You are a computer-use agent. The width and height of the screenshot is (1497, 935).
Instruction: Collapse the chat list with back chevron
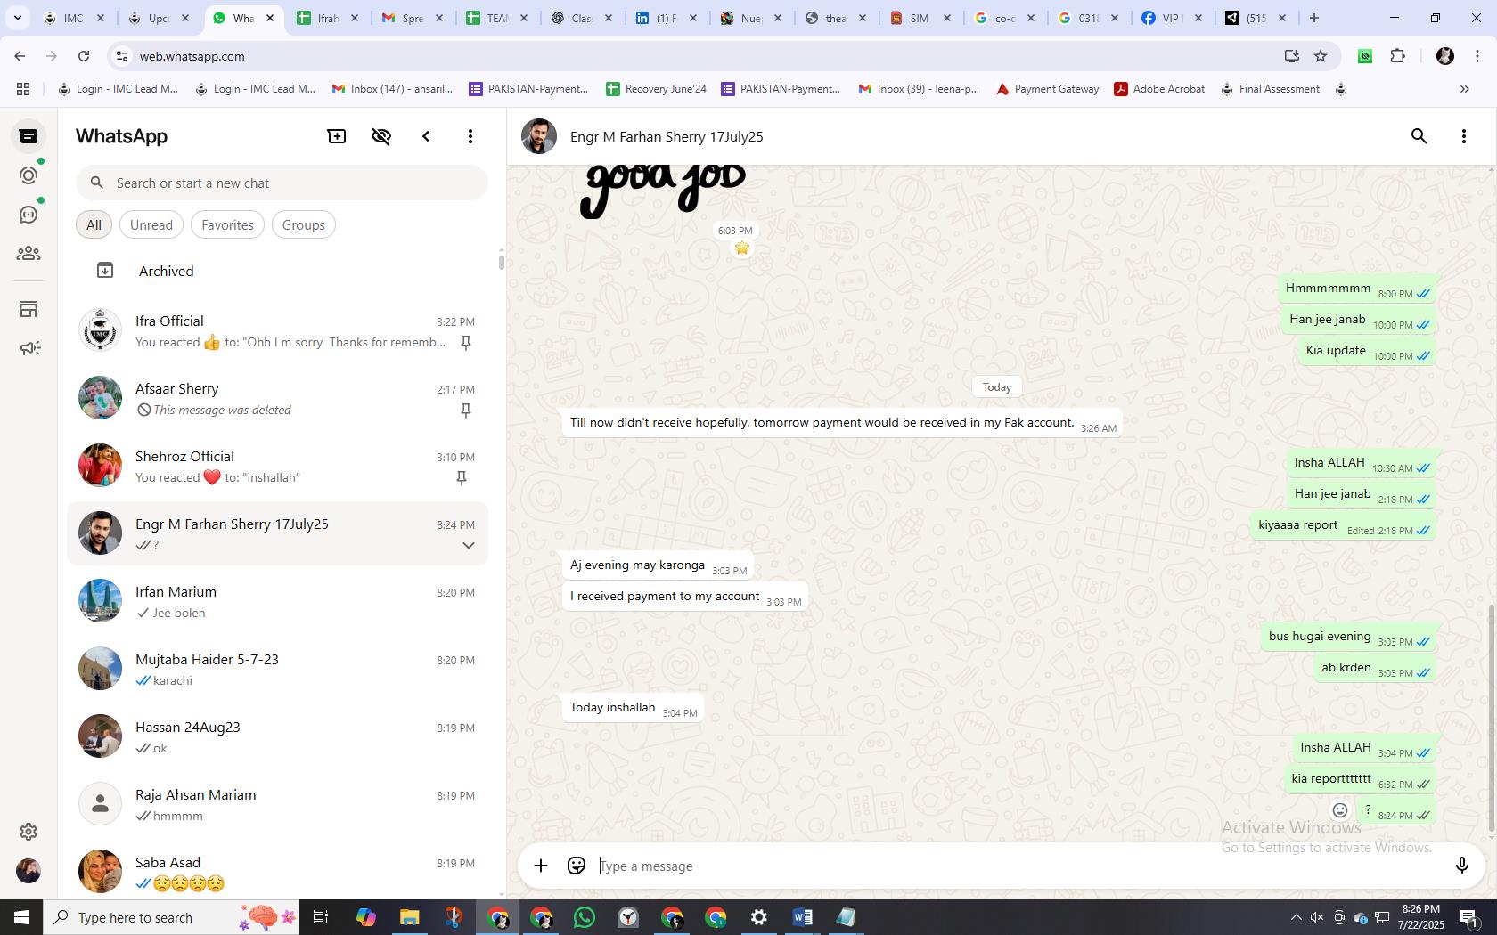[426, 136]
